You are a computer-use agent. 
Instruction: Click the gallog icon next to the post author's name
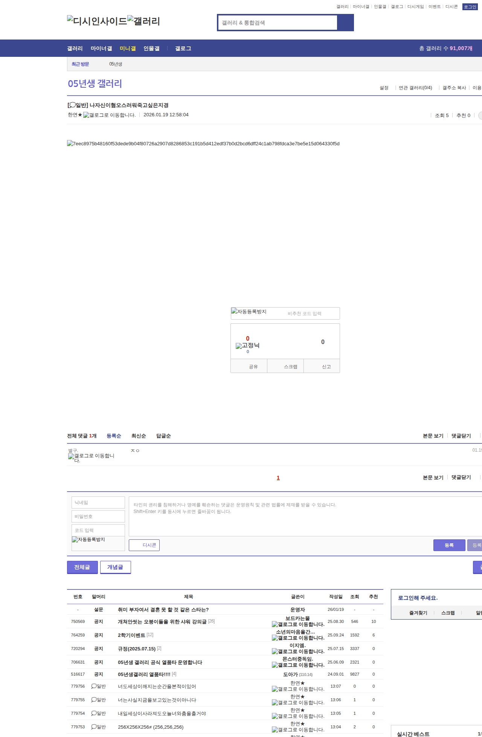click(x=109, y=115)
